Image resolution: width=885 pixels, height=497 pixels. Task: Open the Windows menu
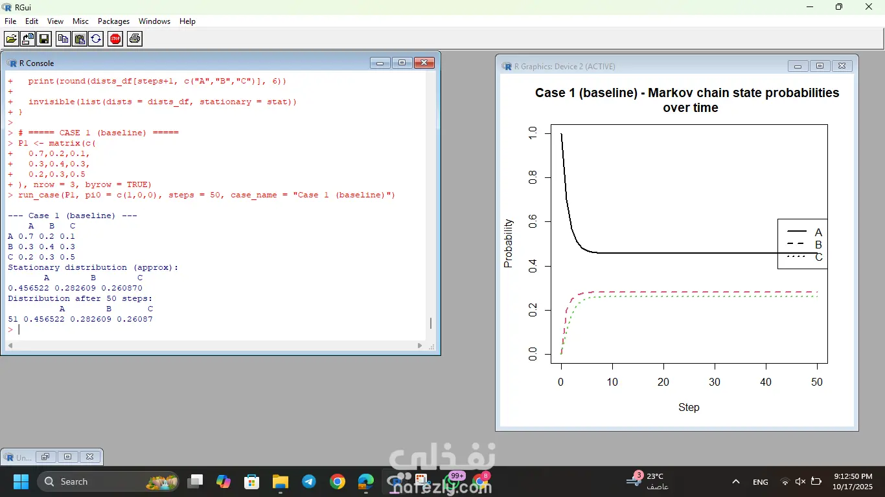pyautogui.click(x=154, y=21)
